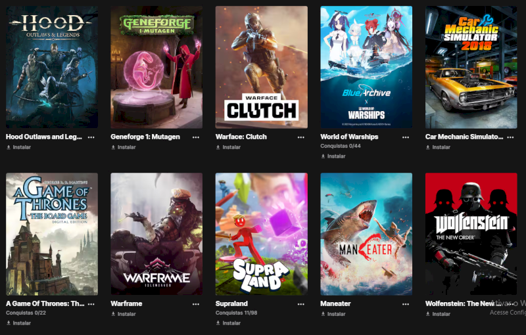Select the Warframe cover art
The height and width of the screenshot is (335, 526).
pos(156,234)
